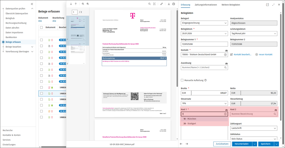
Task: Clear the Kost 1 input
Action: 225,114
